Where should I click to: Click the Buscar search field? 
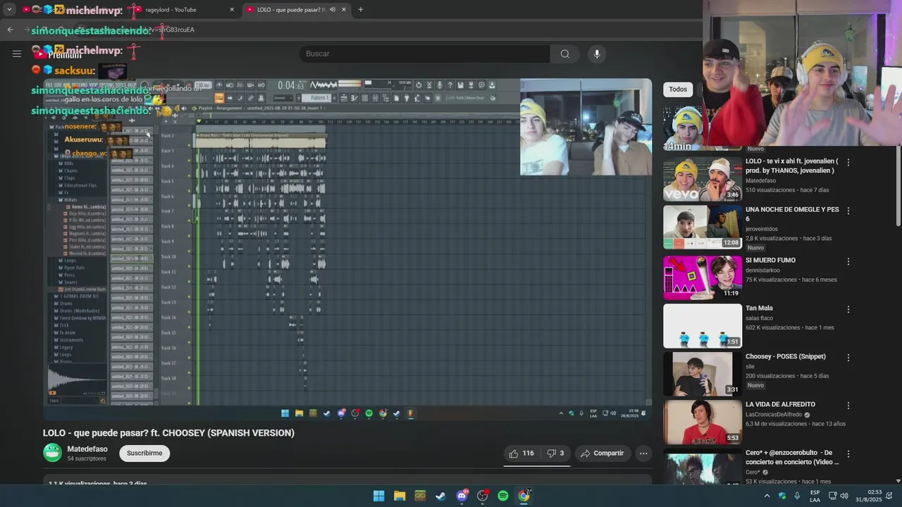pos(424,54)
